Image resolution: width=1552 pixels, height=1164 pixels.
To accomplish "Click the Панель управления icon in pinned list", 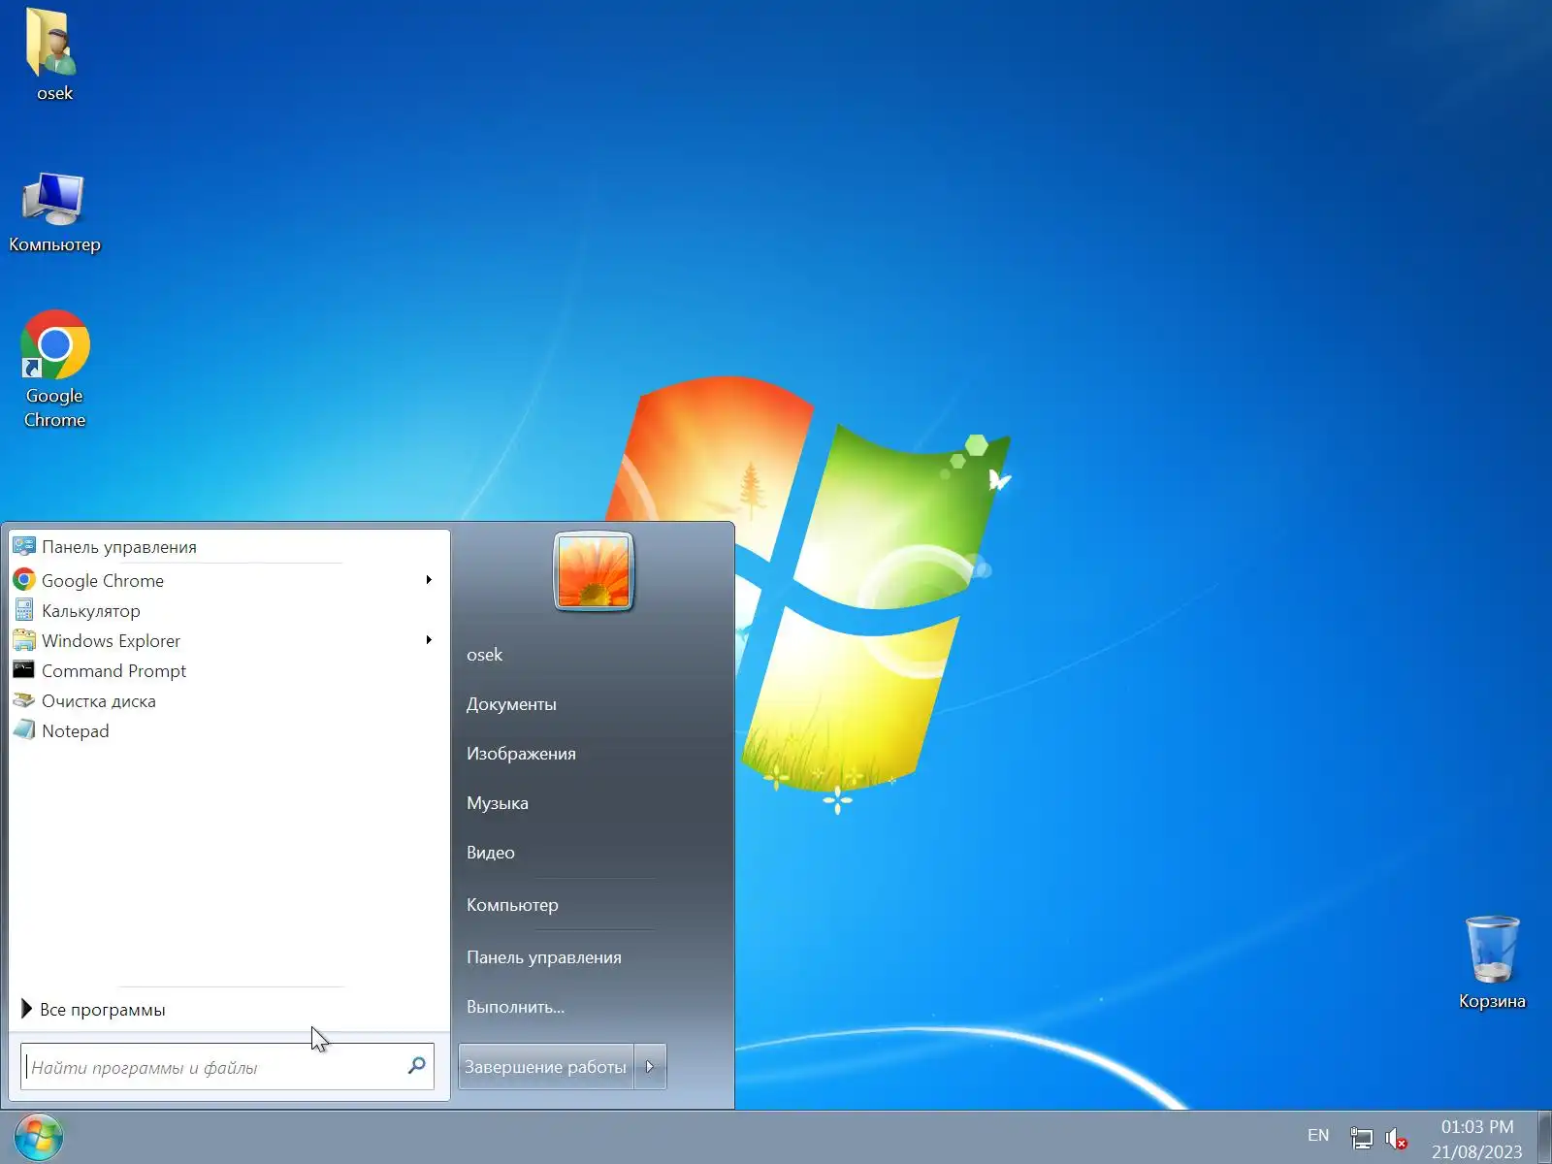I will tap(24, 546).
